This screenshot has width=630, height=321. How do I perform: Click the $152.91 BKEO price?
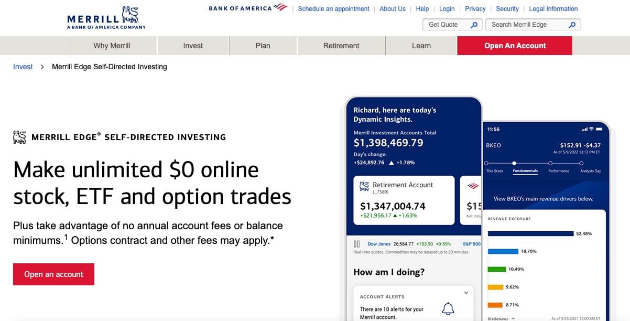(571, 145)
